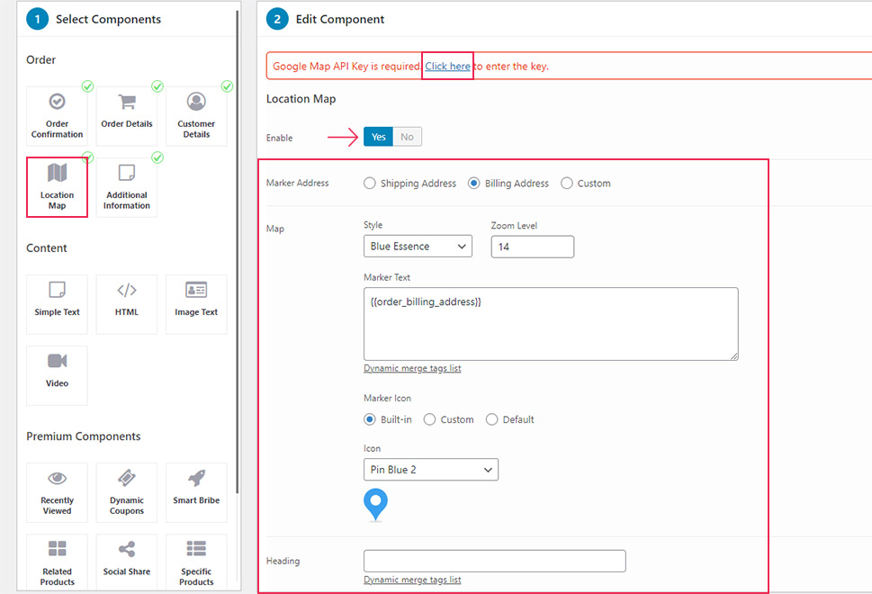The height and width of the screenshot is (594, 872).
Task: Click the Zoom Level input field
Action: pyautogui.click(x=532, y=247)
